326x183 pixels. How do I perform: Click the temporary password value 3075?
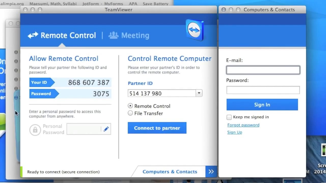point(101,94)
